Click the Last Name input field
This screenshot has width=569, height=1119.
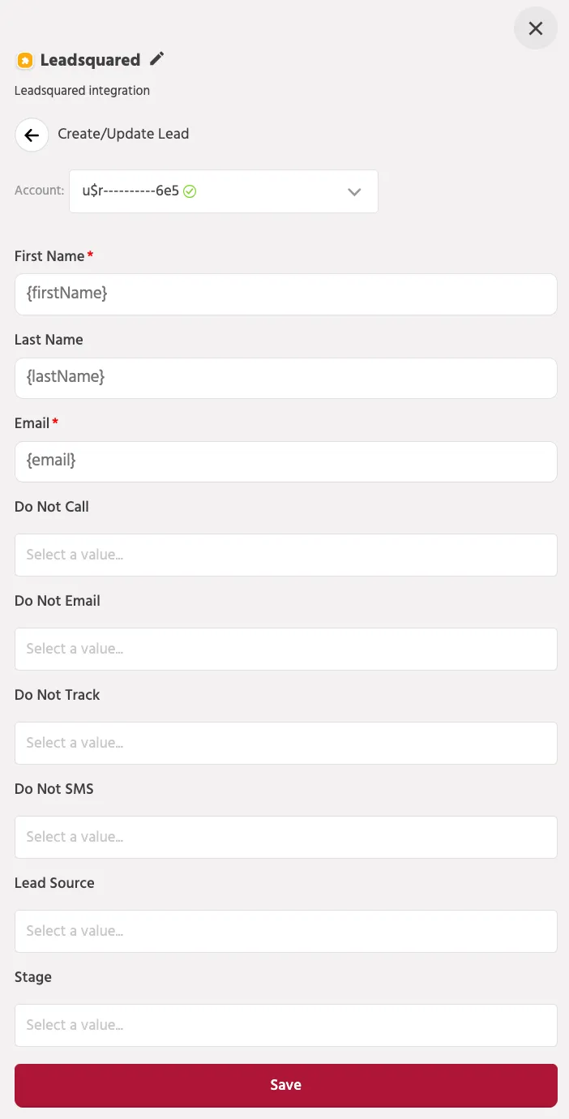click(286, 378)
